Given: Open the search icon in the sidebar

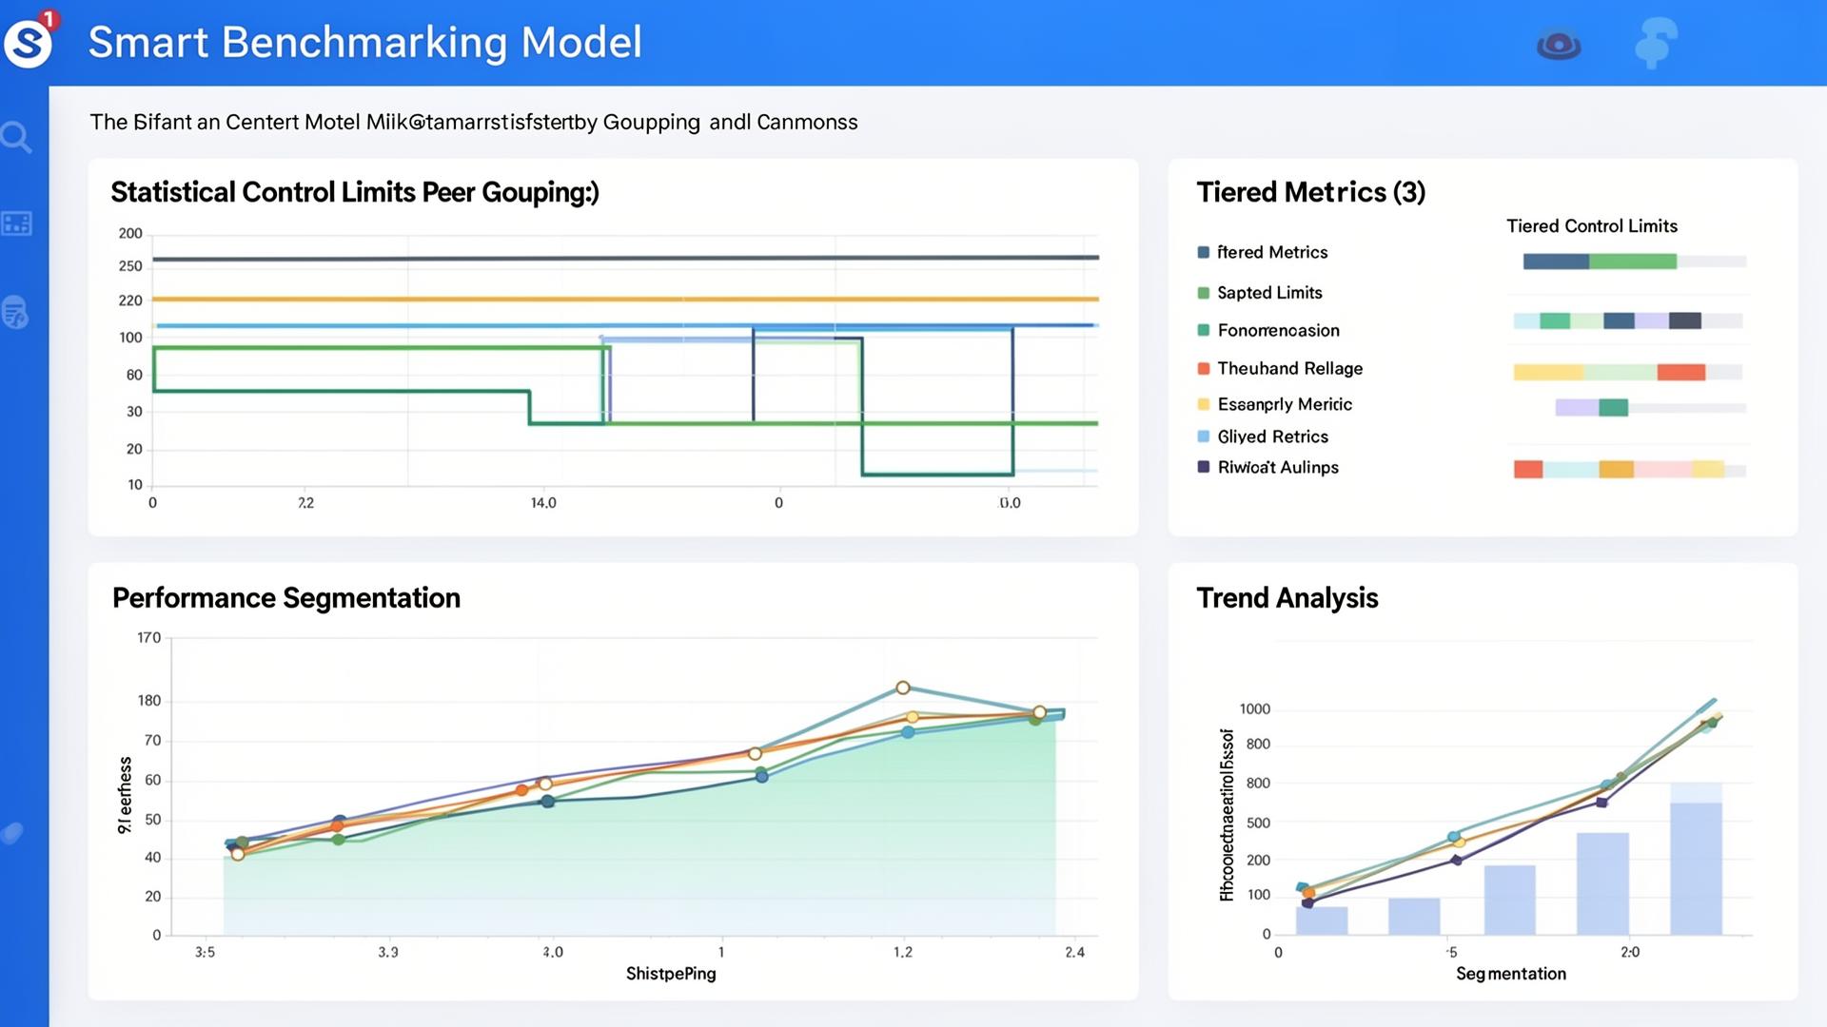Looking at the screenshot, I should 16,137.
